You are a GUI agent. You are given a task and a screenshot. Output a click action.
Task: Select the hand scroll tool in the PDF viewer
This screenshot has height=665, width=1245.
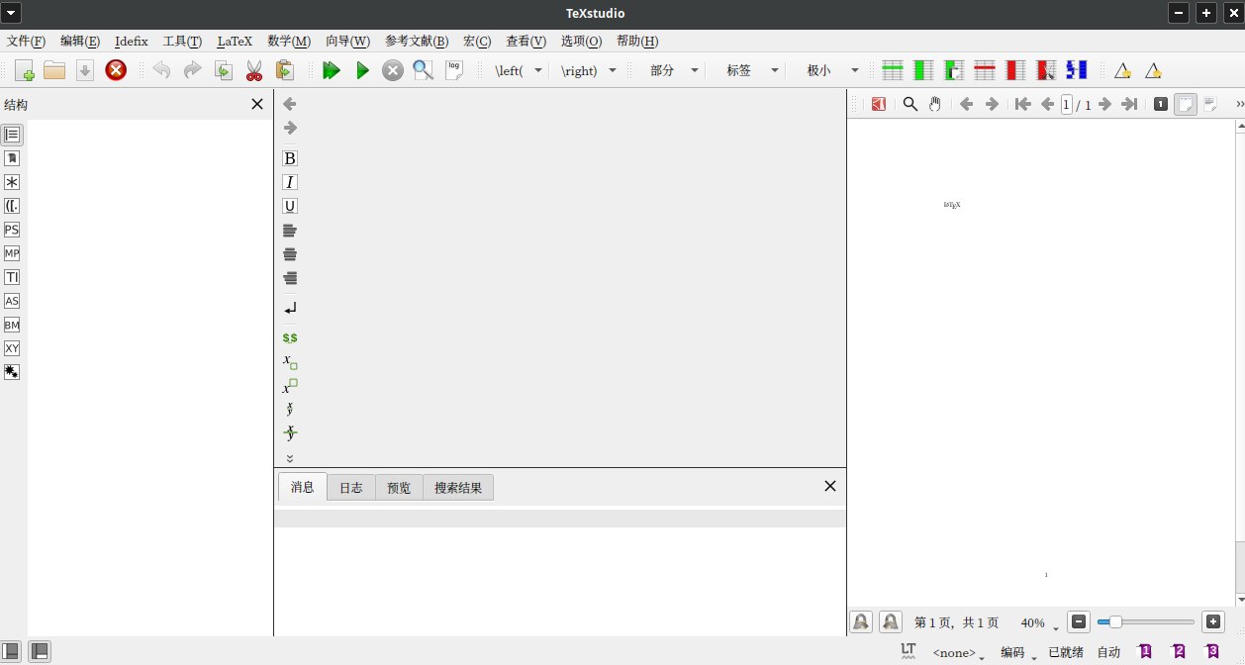point(935,104)
